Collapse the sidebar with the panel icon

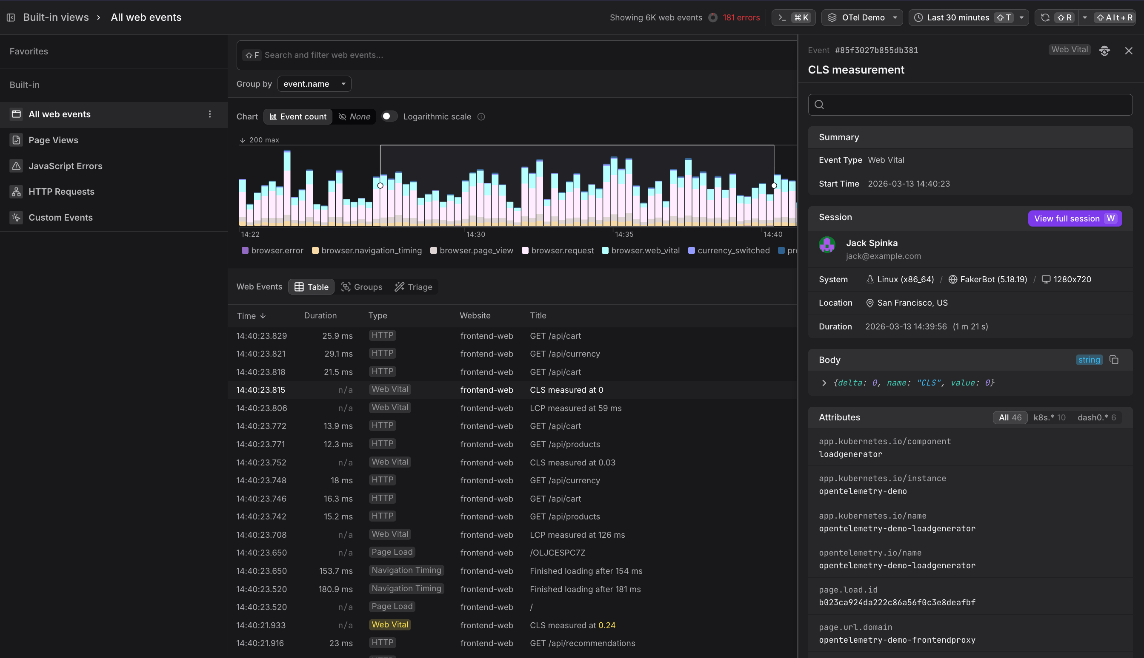pos(11,17)
